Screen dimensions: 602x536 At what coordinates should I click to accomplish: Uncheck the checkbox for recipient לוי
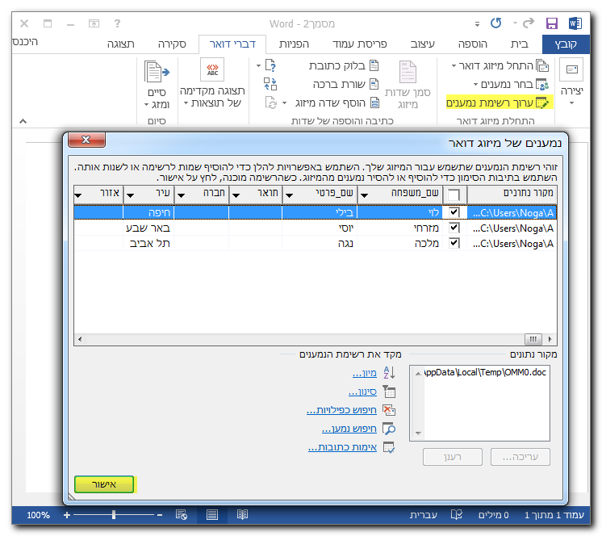(454, 212)
